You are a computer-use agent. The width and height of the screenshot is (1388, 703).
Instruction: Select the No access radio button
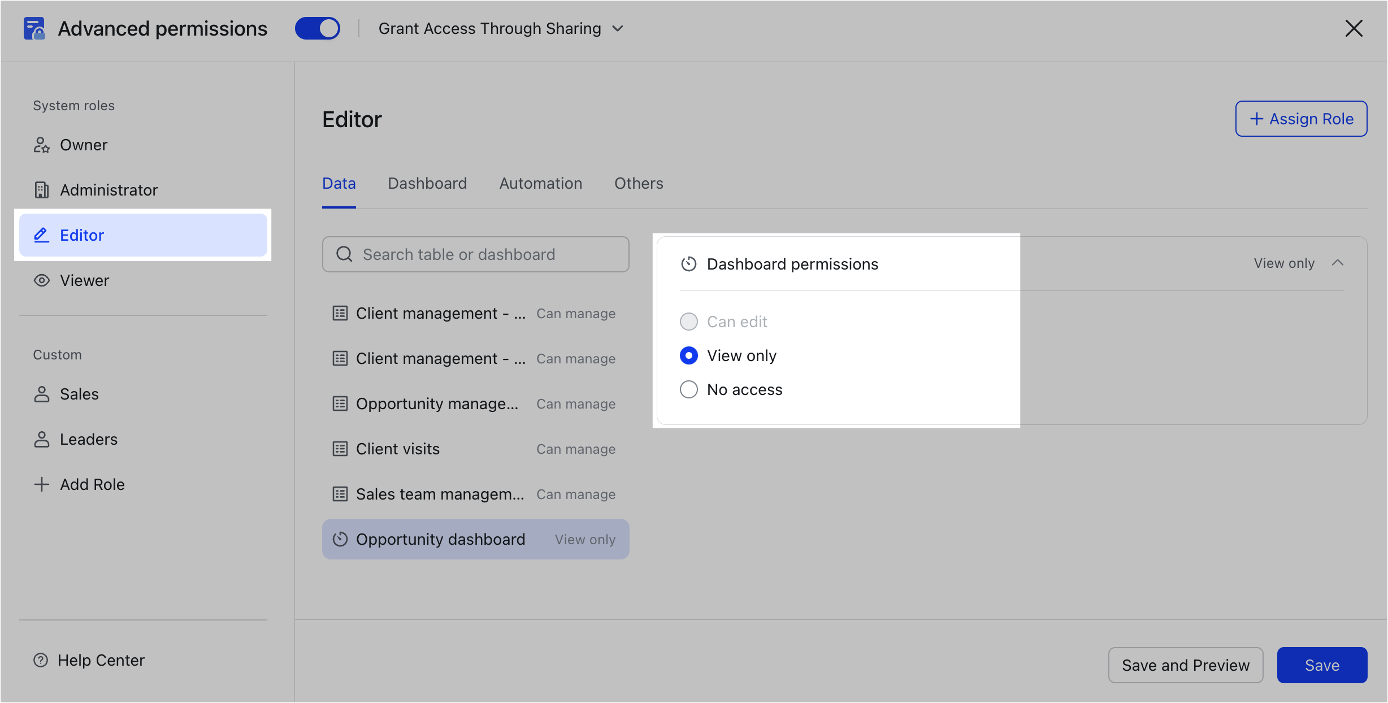pyautogui.click(x=688, y=389)
